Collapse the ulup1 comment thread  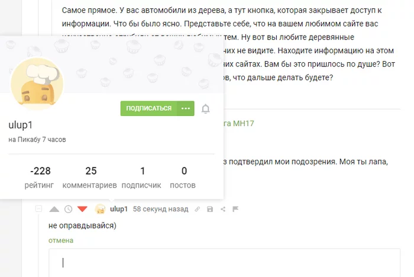point(38,209)
